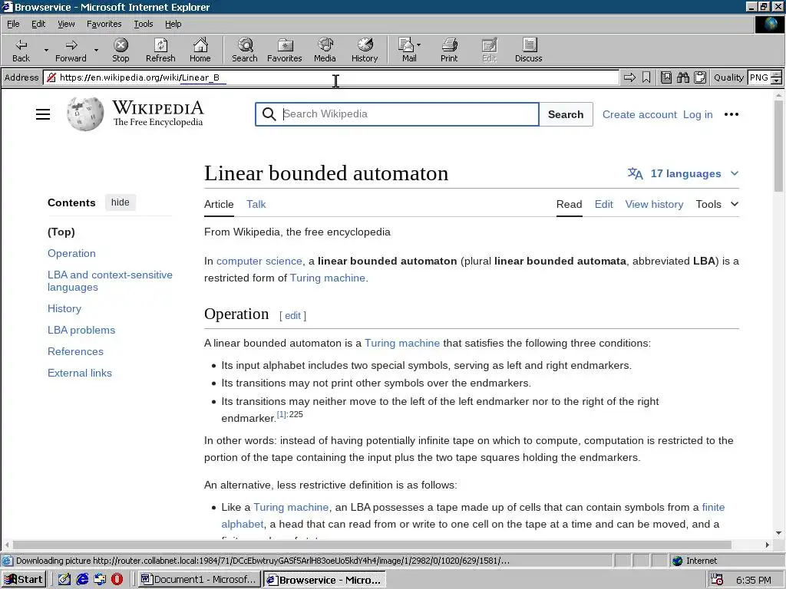786x589 pixels.
Task: Click the binoculars find icon
Action: (x=682, y=77)
